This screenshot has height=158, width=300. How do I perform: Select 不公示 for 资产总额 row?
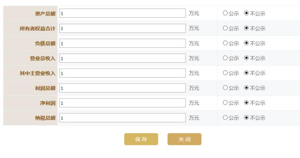point(247,13)
